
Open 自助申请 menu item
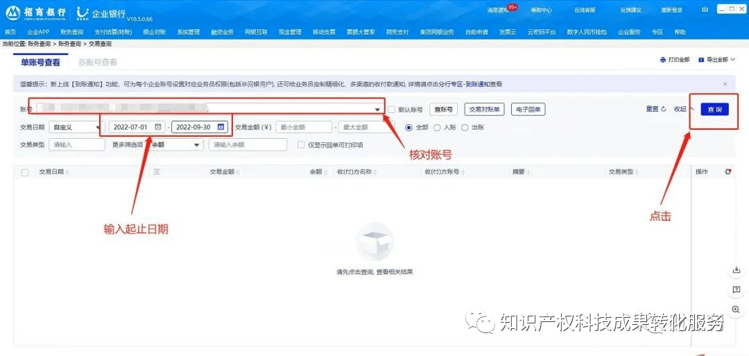point(476,32)
